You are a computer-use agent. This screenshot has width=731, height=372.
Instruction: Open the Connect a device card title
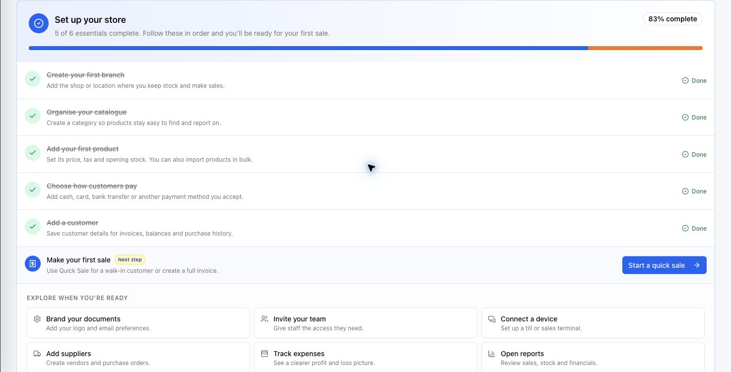[529, 319]
